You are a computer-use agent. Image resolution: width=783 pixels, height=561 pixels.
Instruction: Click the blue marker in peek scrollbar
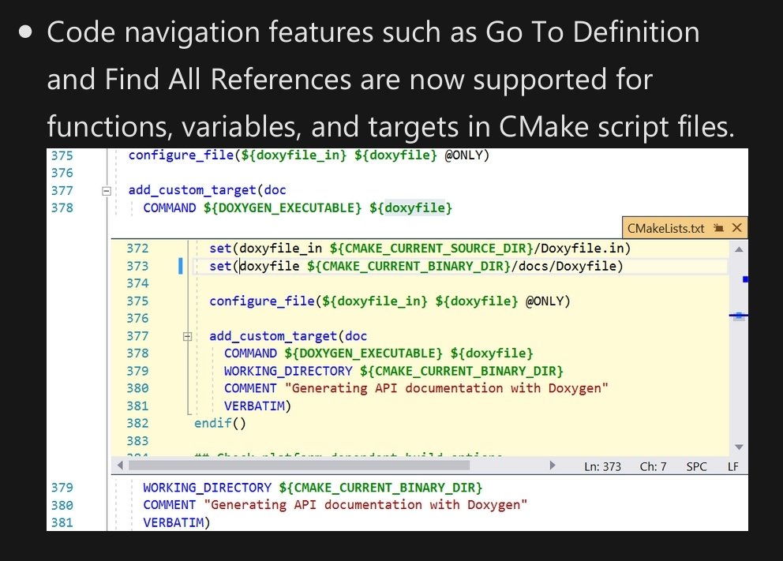pyautogui.click(x=745, y=279)
